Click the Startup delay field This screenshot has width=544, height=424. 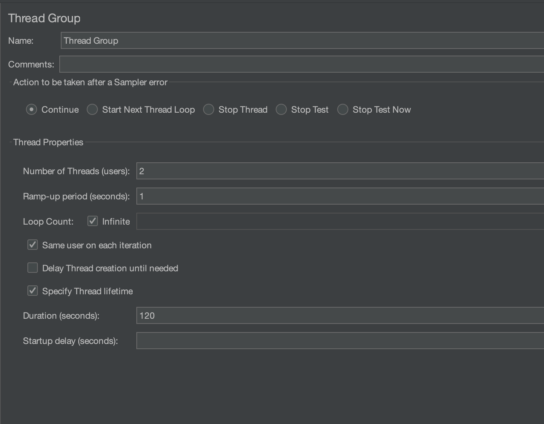click(x=259, y=341)
